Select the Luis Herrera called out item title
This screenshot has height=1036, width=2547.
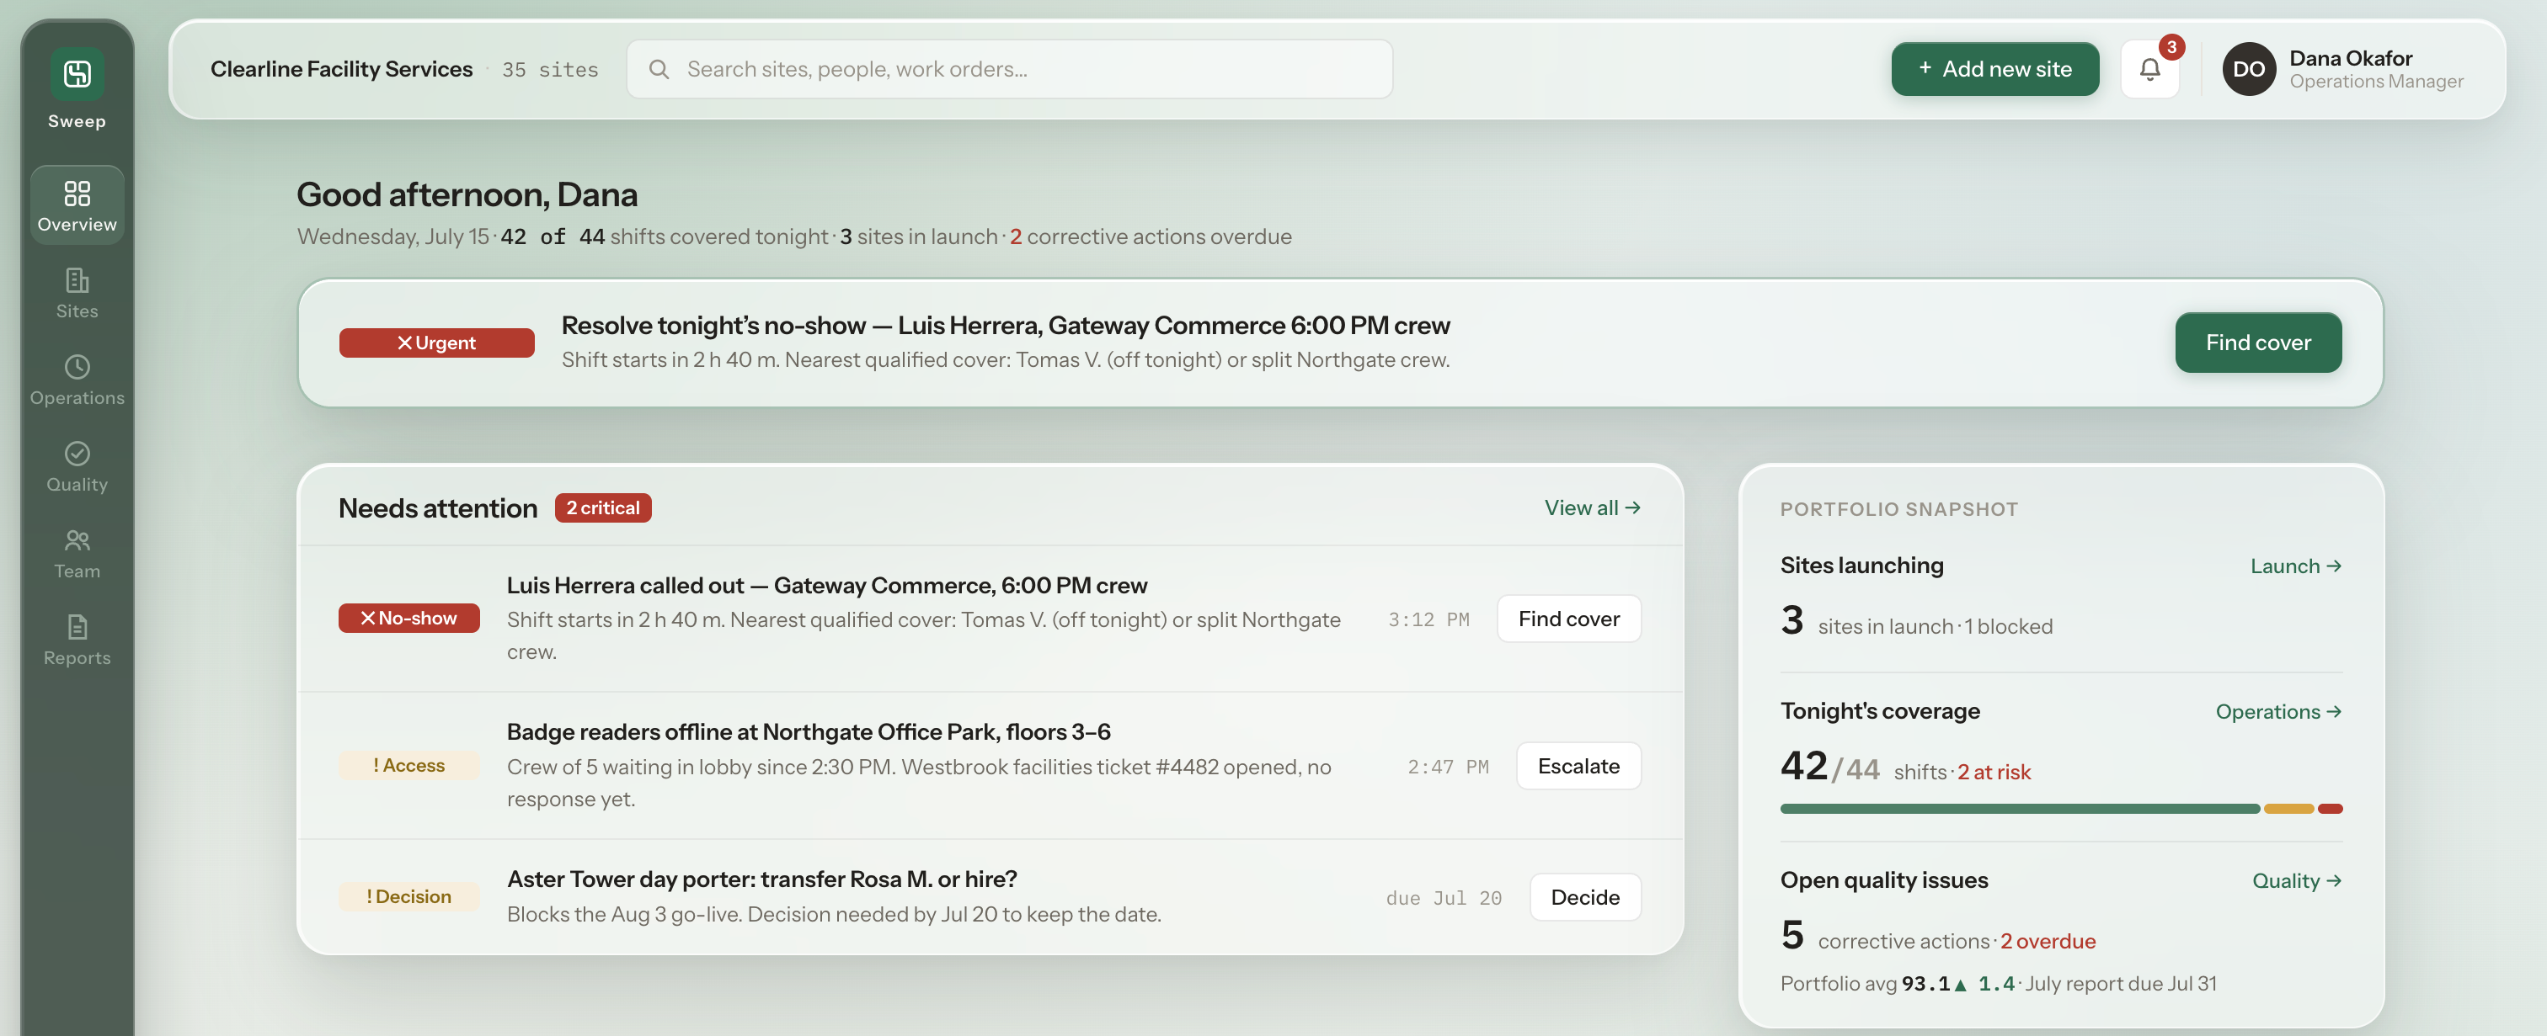826,586
